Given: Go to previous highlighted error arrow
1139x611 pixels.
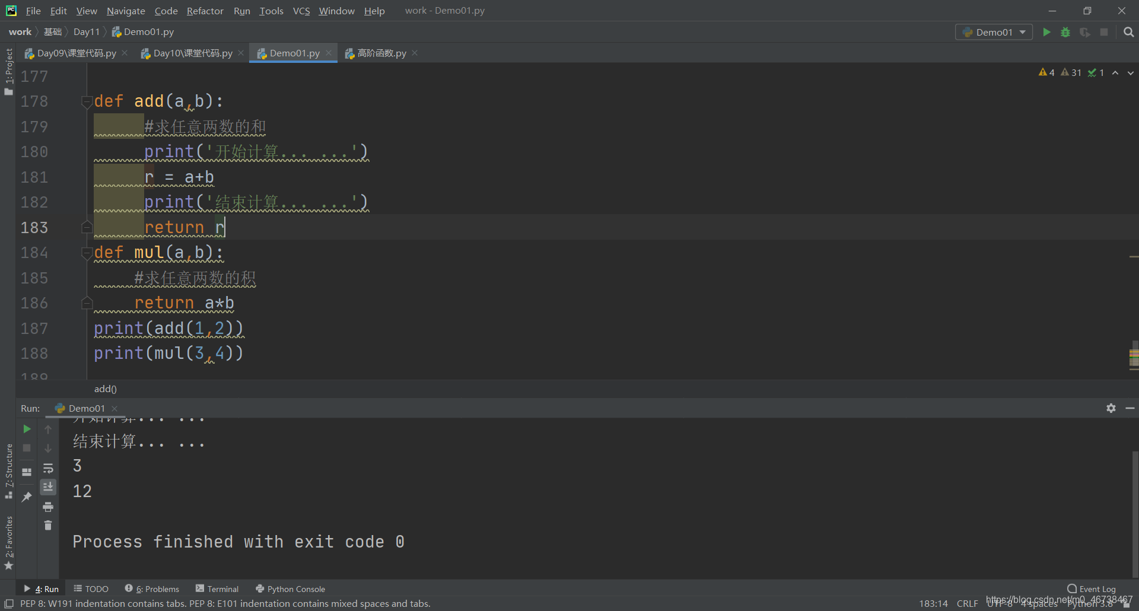Looking at the screenshot, I should [x=1115, y=73].
